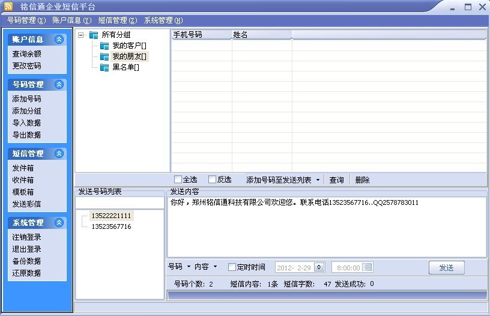
Task: Click folder icon beside 所有分组
Action: tap(94, 35)
